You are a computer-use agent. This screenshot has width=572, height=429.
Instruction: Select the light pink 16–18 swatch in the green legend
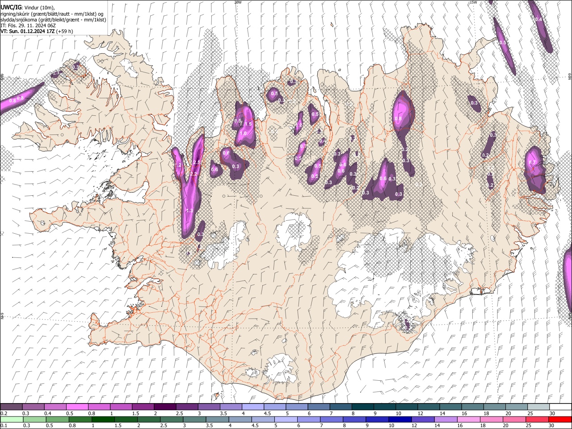coord(469,419)
